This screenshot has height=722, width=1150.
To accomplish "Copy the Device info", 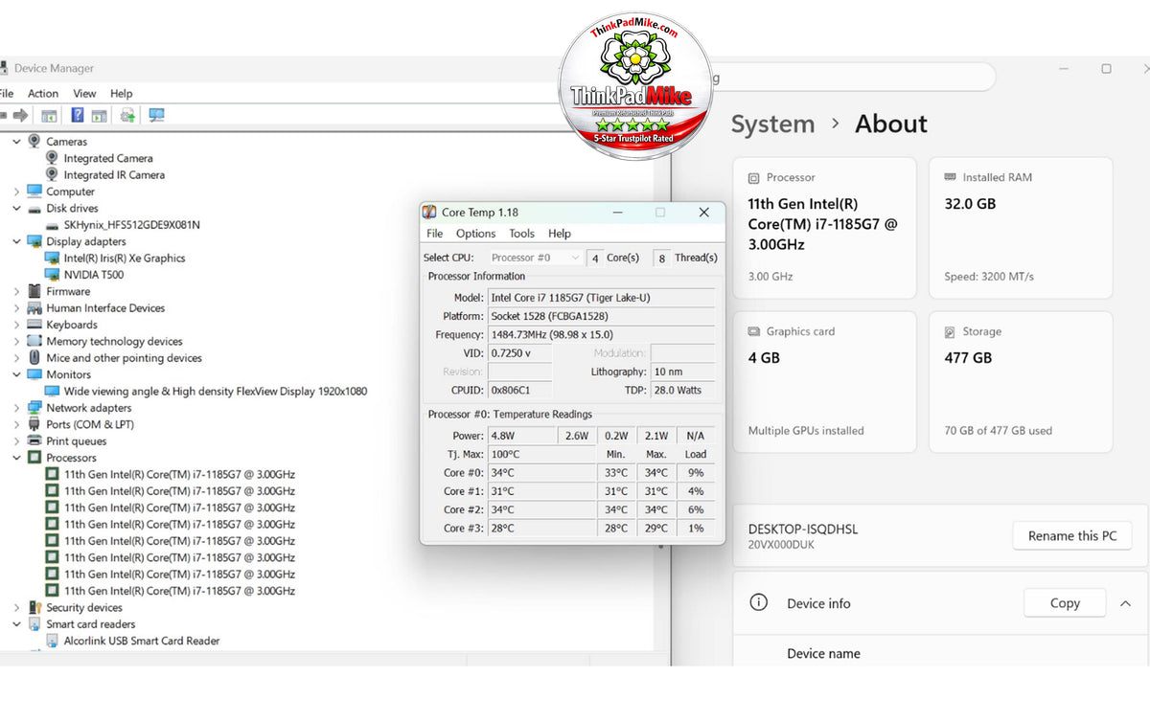I will pyautogui.click(x=1065, y=603).
